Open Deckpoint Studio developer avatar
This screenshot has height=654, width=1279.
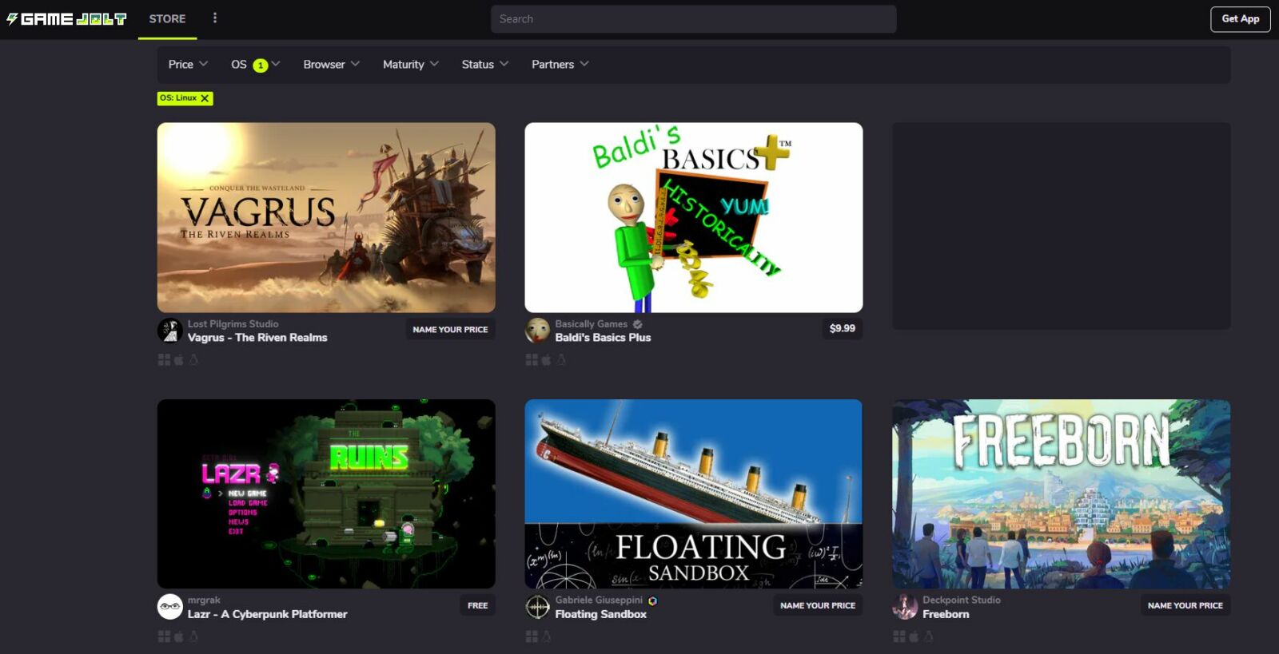coord(906,607)
